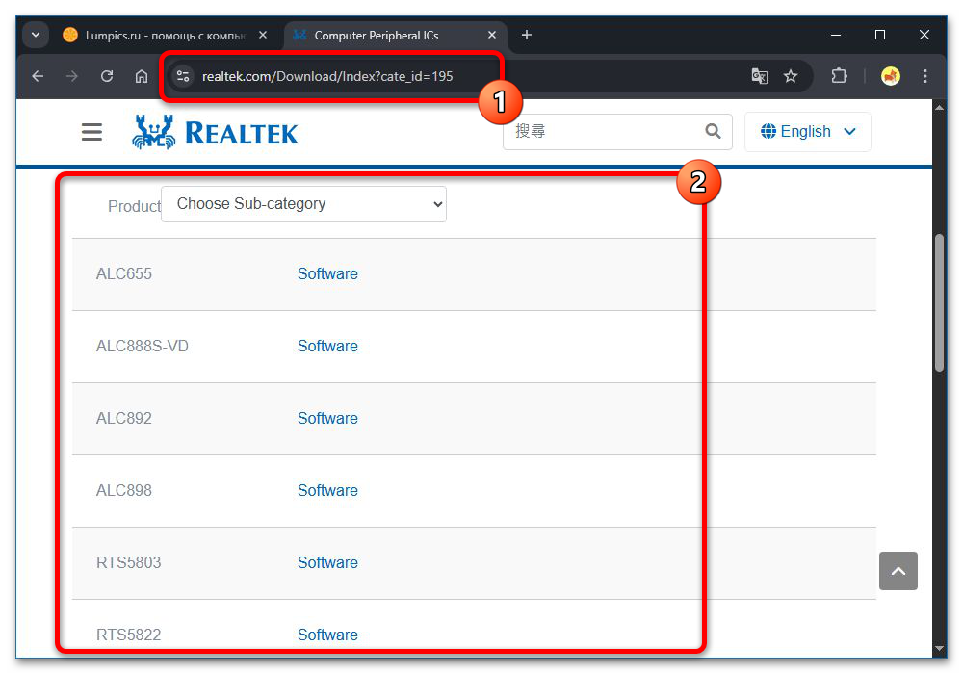Expand the Choose Sub-category dropdown
Image resolution: width=963 pixels, height=674 pixels.
pos(304,204)
